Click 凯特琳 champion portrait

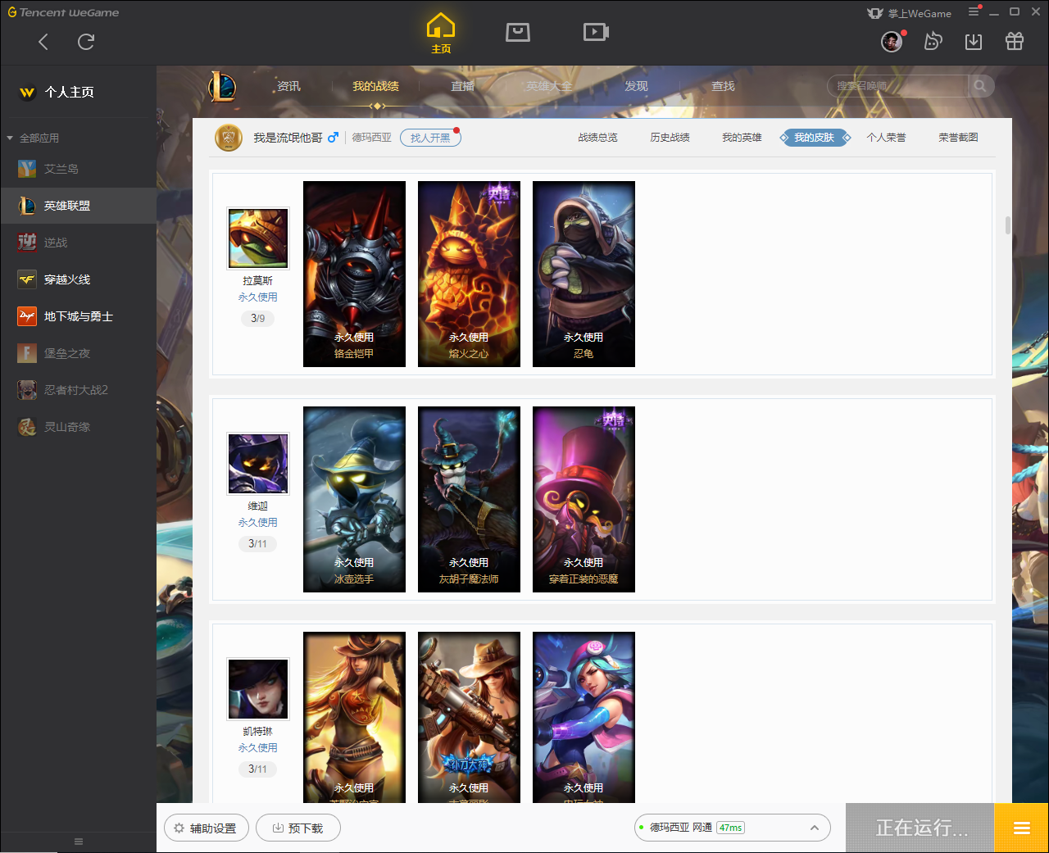(x=258, y=689)
